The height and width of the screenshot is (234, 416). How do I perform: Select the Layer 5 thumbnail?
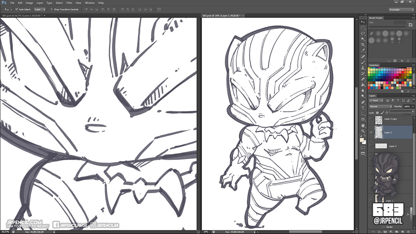(381, 146)
